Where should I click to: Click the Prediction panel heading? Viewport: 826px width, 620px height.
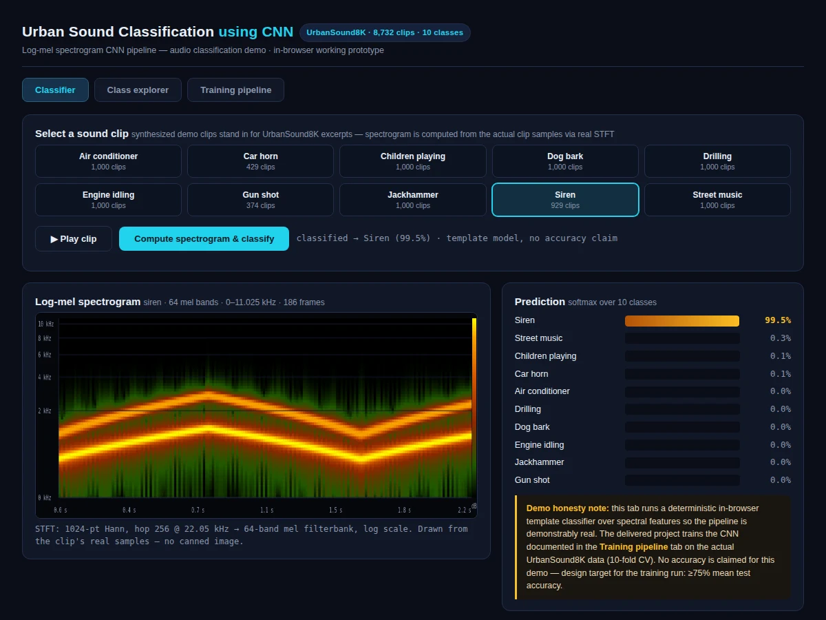[540, 302]
